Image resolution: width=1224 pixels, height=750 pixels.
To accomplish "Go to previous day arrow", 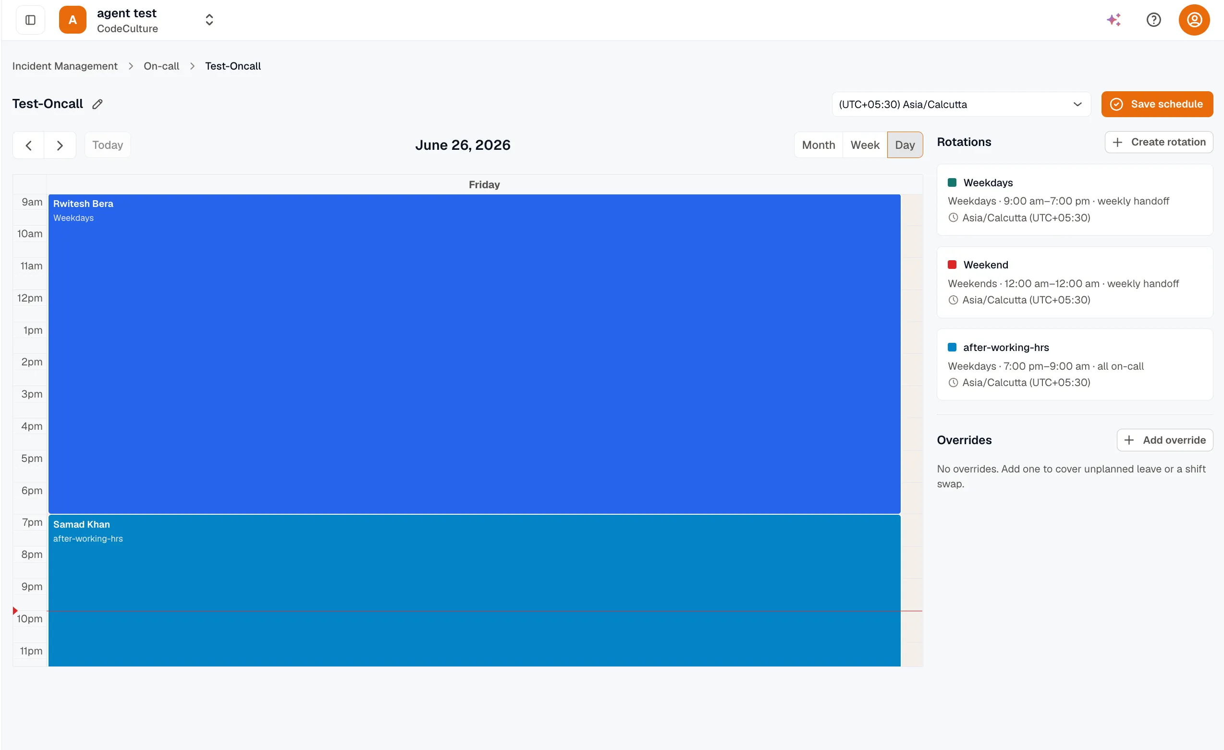I will tap(28, 145).
